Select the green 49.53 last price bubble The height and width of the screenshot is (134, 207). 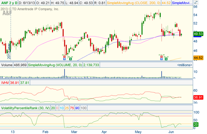[x=198, y=33]
